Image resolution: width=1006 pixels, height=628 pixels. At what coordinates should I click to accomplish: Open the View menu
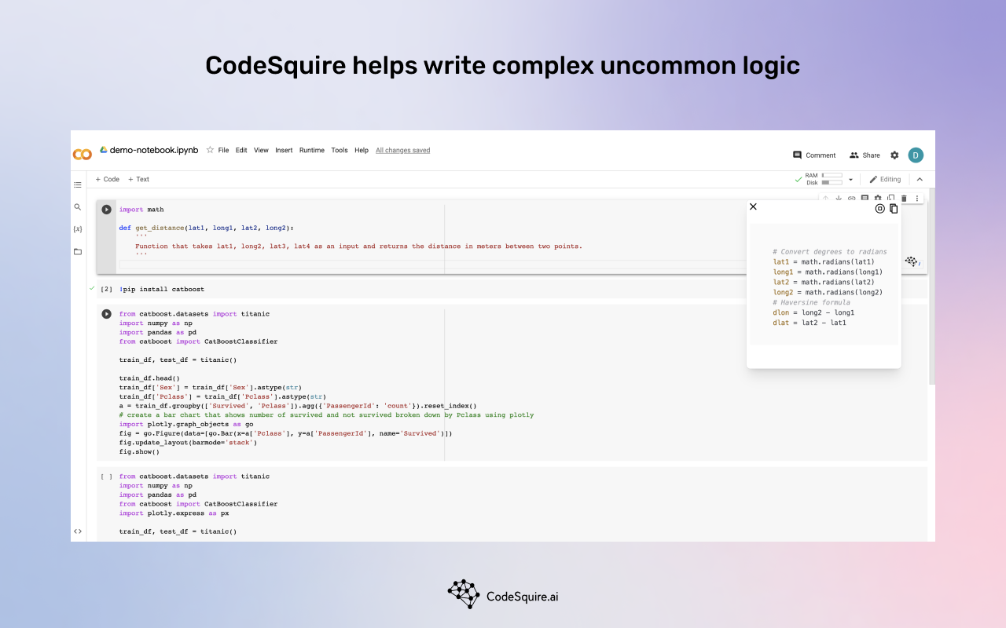point(261,150)
